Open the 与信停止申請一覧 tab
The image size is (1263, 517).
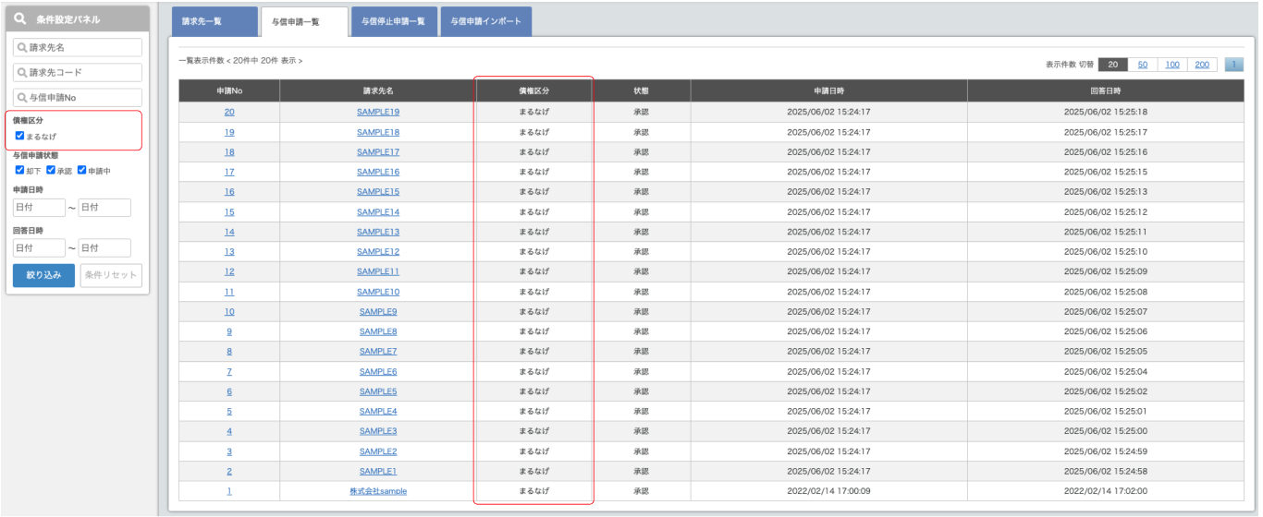[x=393, y=21]
